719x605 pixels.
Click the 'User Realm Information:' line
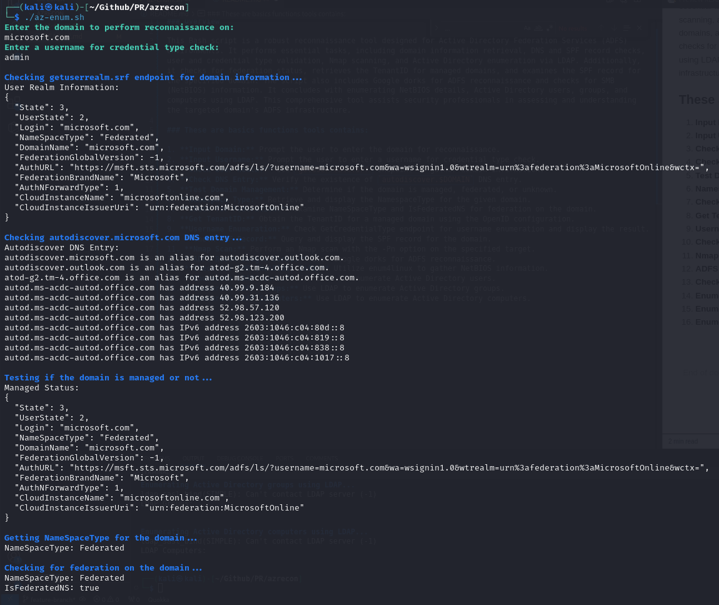(61, 87)
